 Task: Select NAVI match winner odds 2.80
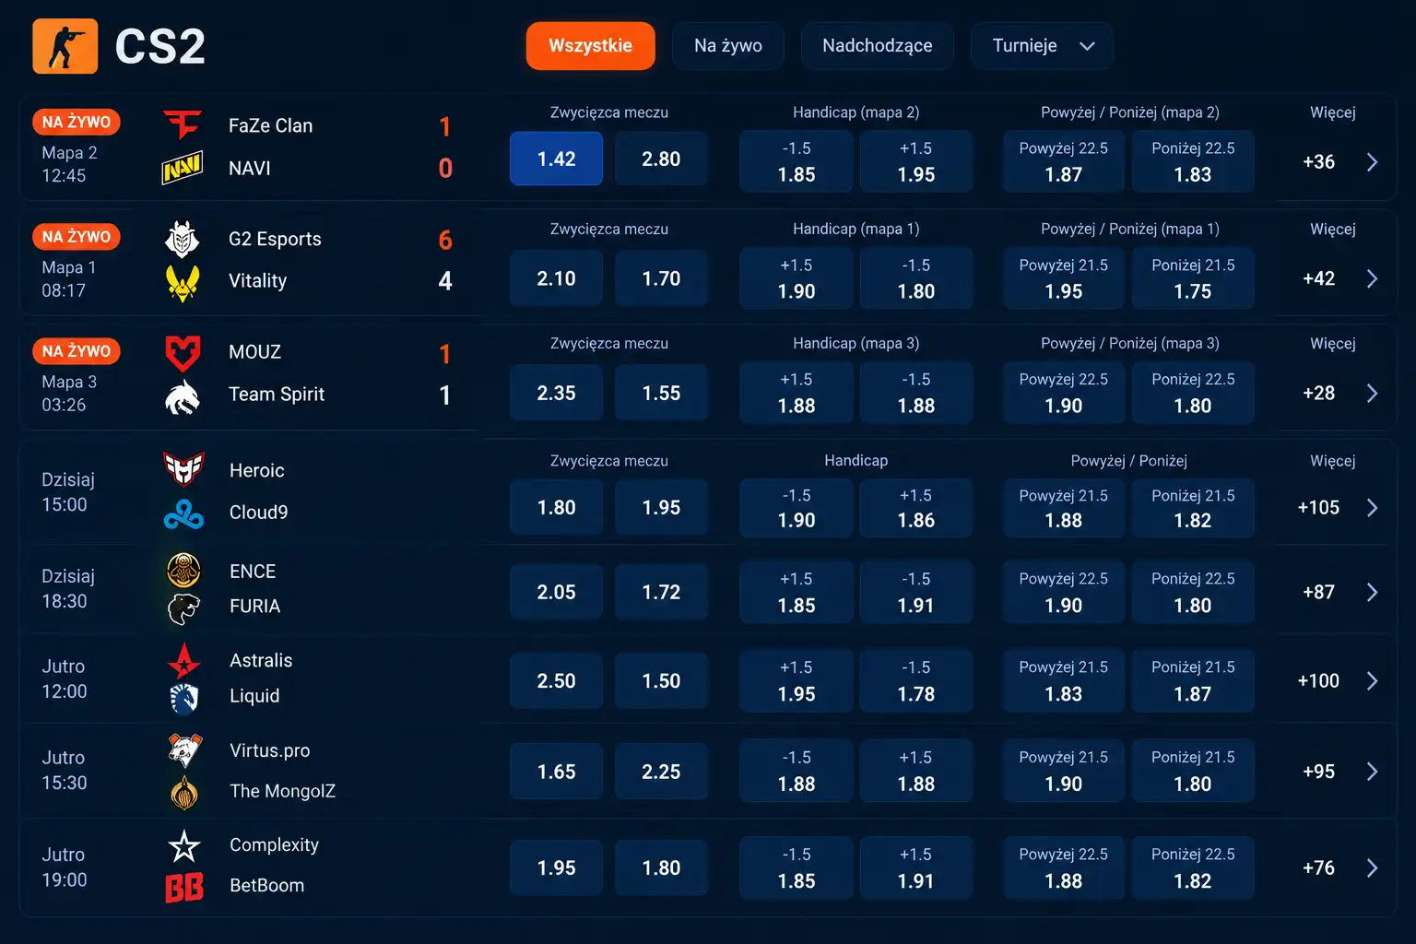pos(661,159)
